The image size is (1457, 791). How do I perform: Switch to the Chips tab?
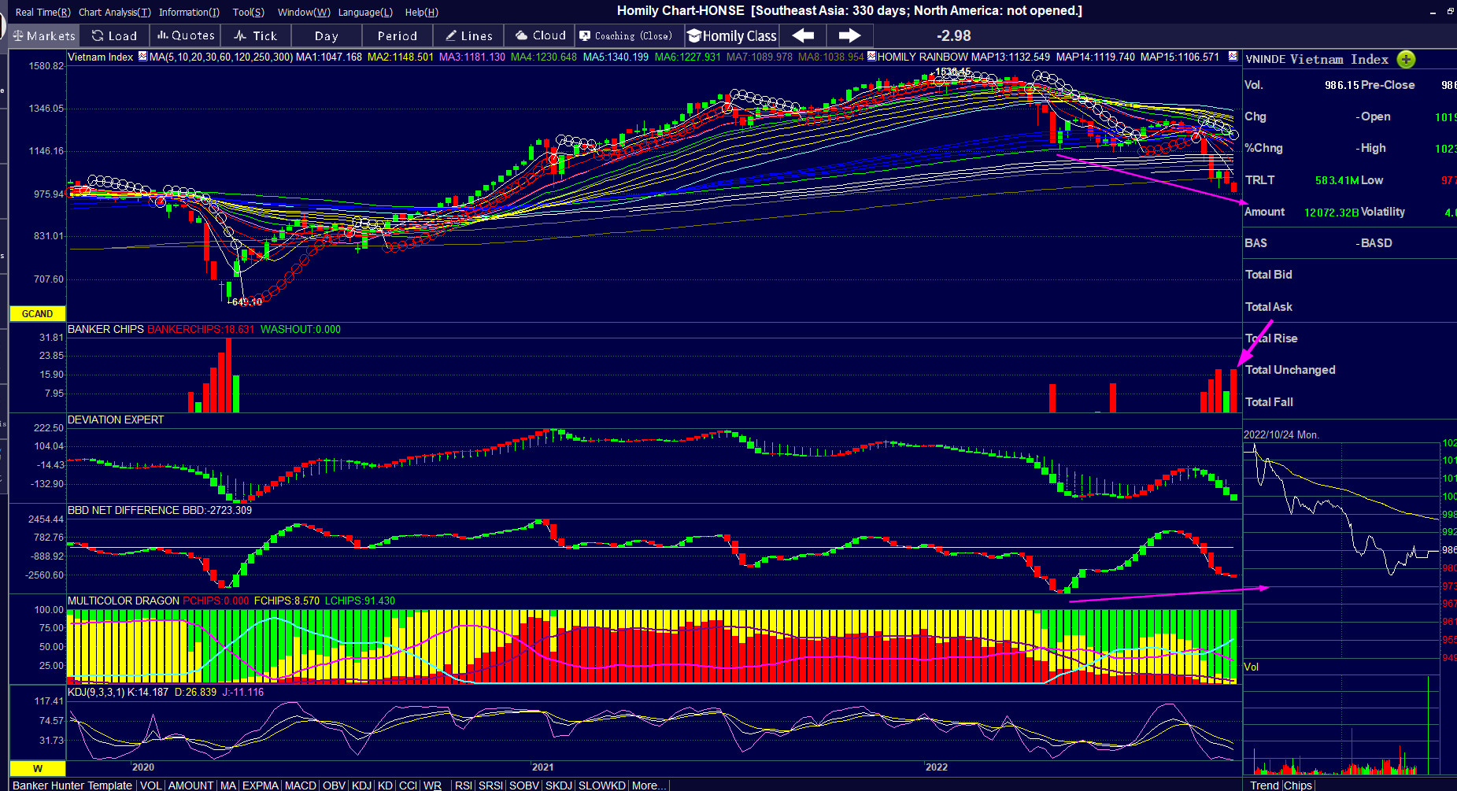click(1298, 785)
